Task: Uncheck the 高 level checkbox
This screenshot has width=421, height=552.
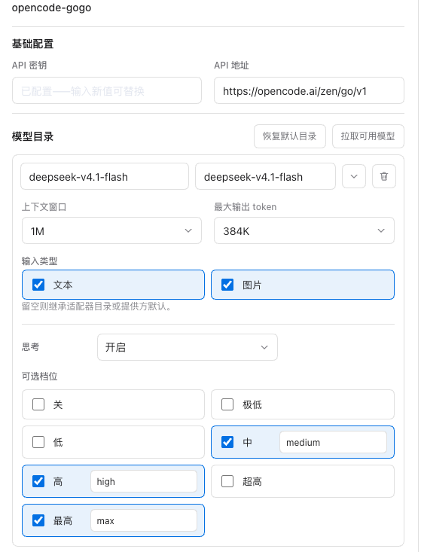Action: coord(38,481)
